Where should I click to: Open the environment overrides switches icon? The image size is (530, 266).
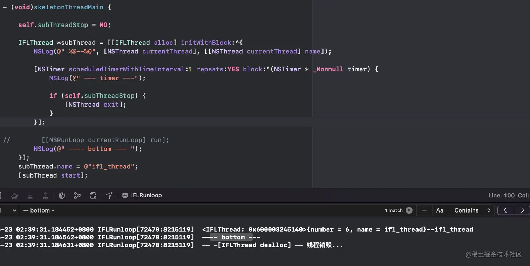point(93,195)
